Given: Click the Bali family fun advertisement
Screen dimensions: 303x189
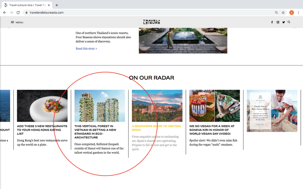Looking at the screenshot, I should 272,111.
